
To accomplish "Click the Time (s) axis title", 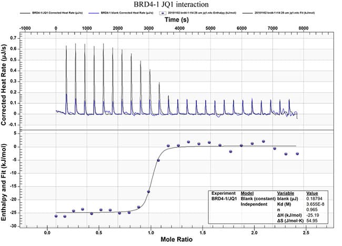I will pos(176,18).
